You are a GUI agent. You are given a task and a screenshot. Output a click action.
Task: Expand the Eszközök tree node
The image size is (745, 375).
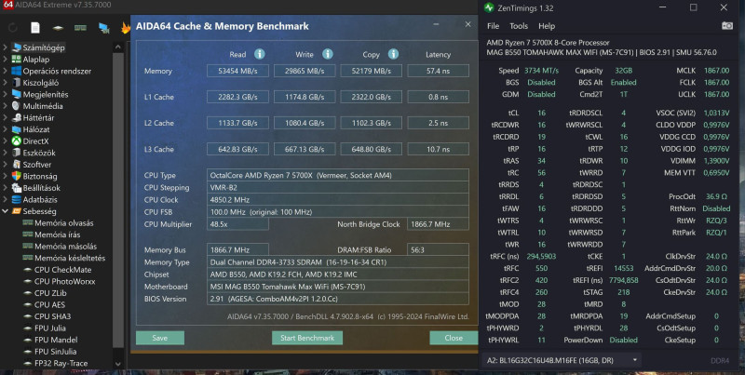click(6, 153)
